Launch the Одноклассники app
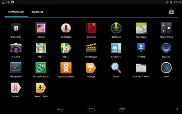 point(66,68)
